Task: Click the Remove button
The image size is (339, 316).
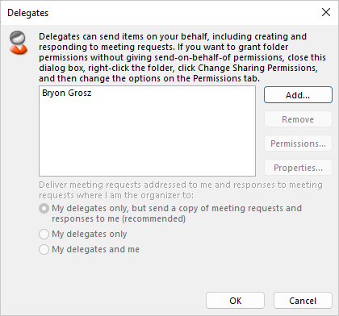Action: pos(298,119)
